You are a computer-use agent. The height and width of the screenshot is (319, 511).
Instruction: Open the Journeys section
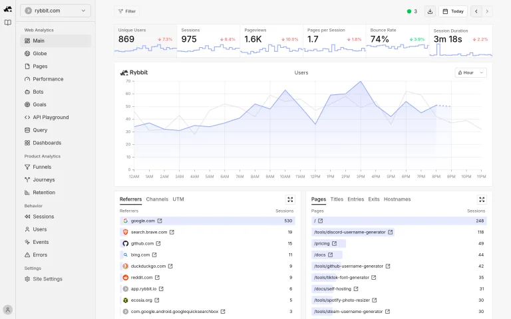click(55, 179)
